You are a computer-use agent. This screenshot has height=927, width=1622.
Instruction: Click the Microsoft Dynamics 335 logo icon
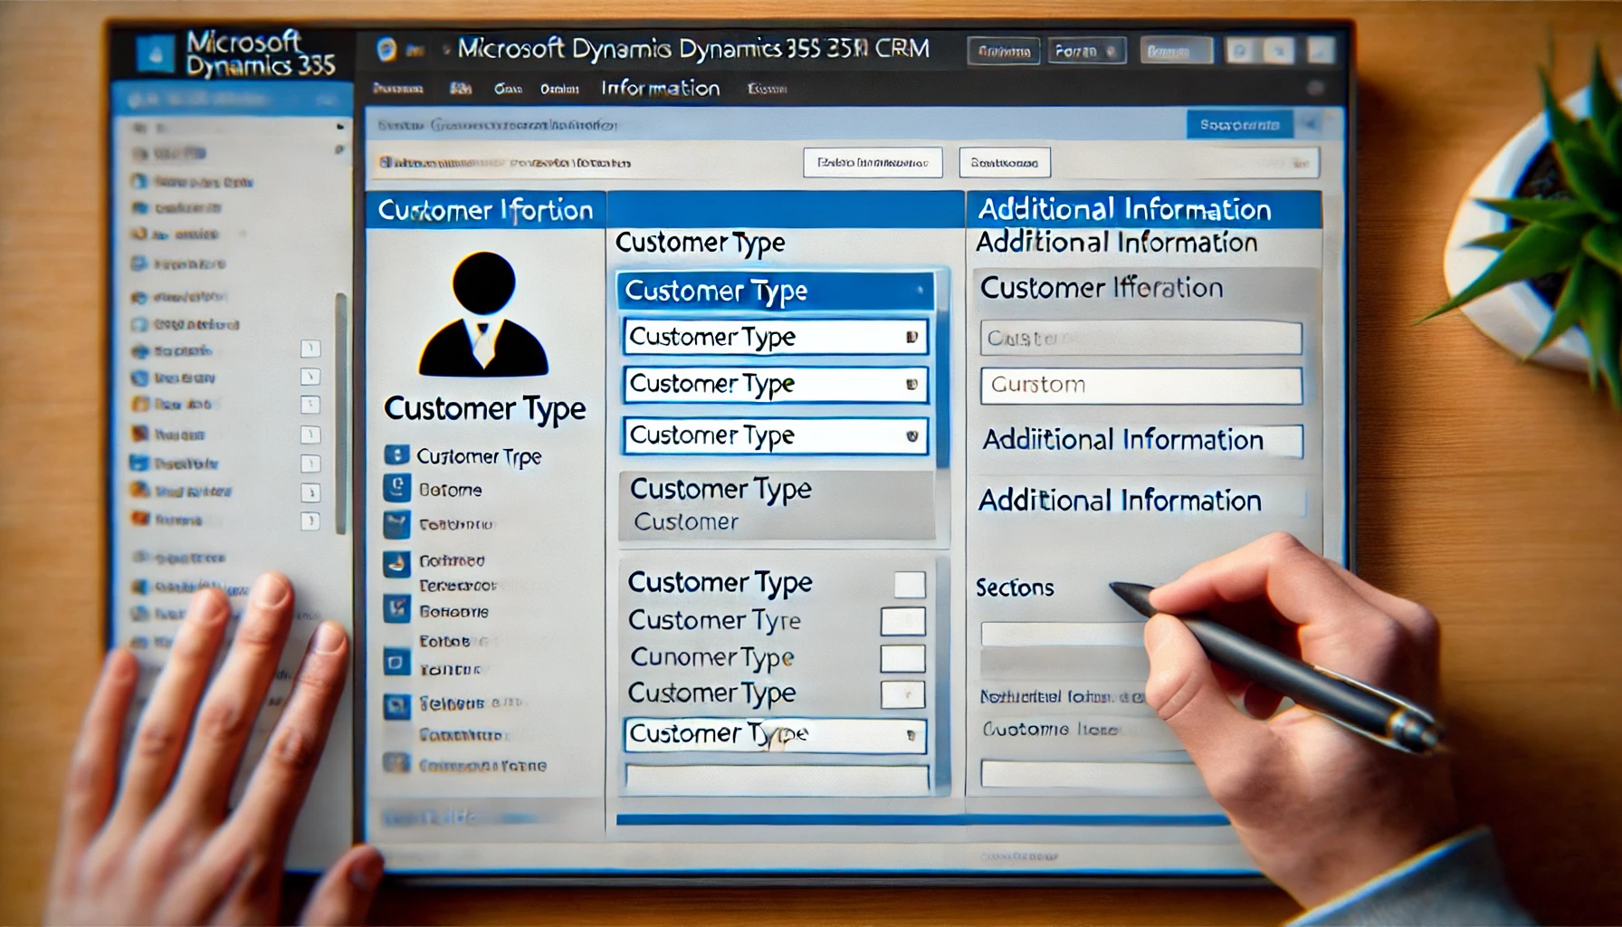point(155,54)
